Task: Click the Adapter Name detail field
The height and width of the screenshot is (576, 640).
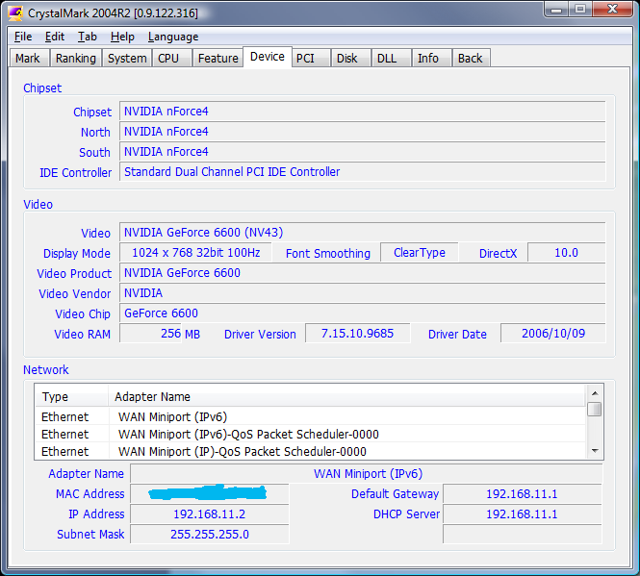Action: pyautogui.click(x=367, y=474)
